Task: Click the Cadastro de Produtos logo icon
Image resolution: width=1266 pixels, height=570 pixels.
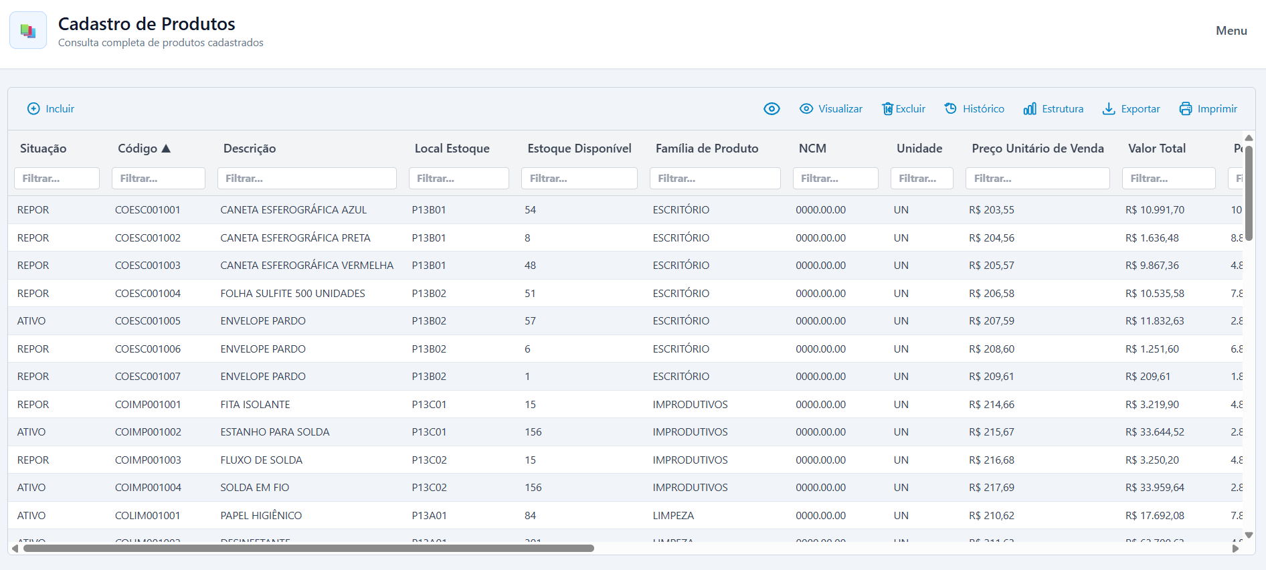Action: pos(28,30)
